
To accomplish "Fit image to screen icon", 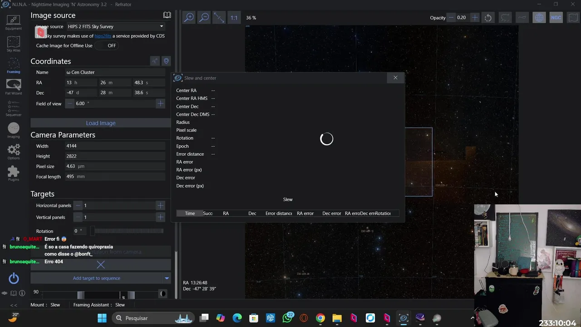I will point(219,17).
